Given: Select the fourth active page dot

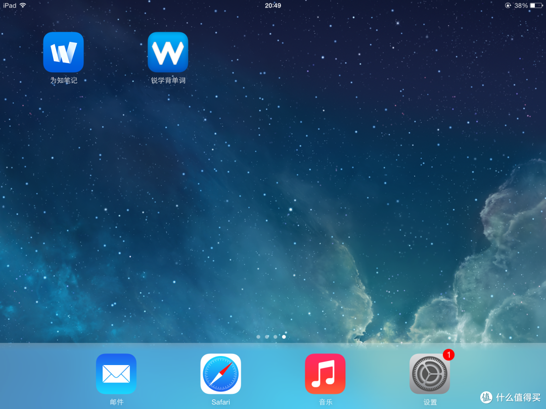Looking at the screenshot, I should coord(284,337).
